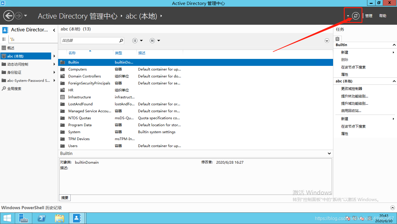397x224 pixels.
Task: Click the magnifier icon in the filter box
Action: point(121,41)
